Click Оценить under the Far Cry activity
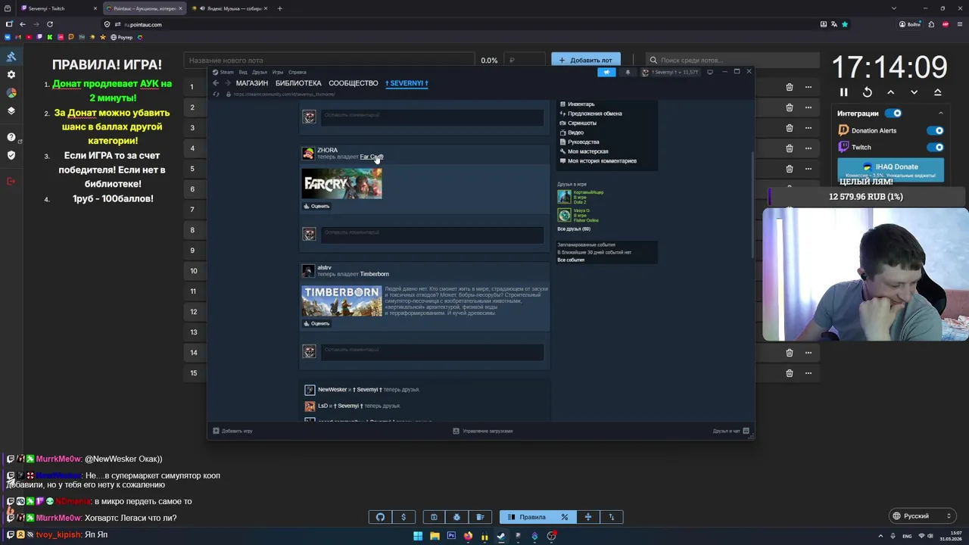The image size is (969, 545). pyautogui.click(x=316, y=206)
